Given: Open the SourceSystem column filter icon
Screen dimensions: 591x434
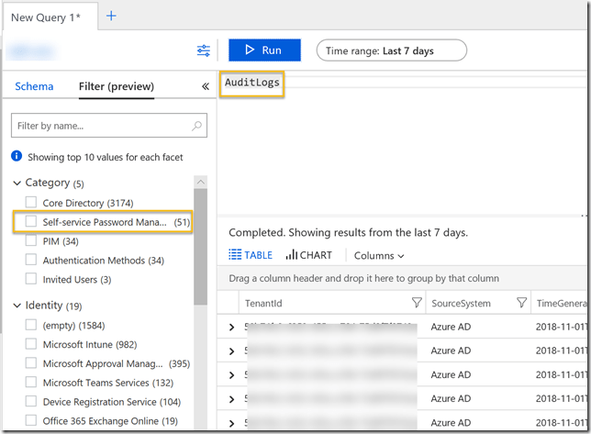Looking at the screenshot, I should pyautogui.click(x=522, y=303).
